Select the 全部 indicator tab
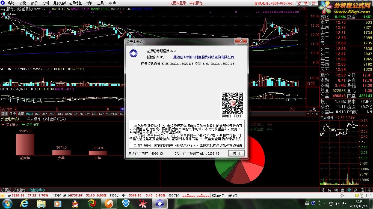This screenshot has width=373, height=209. tap(21, 114)
